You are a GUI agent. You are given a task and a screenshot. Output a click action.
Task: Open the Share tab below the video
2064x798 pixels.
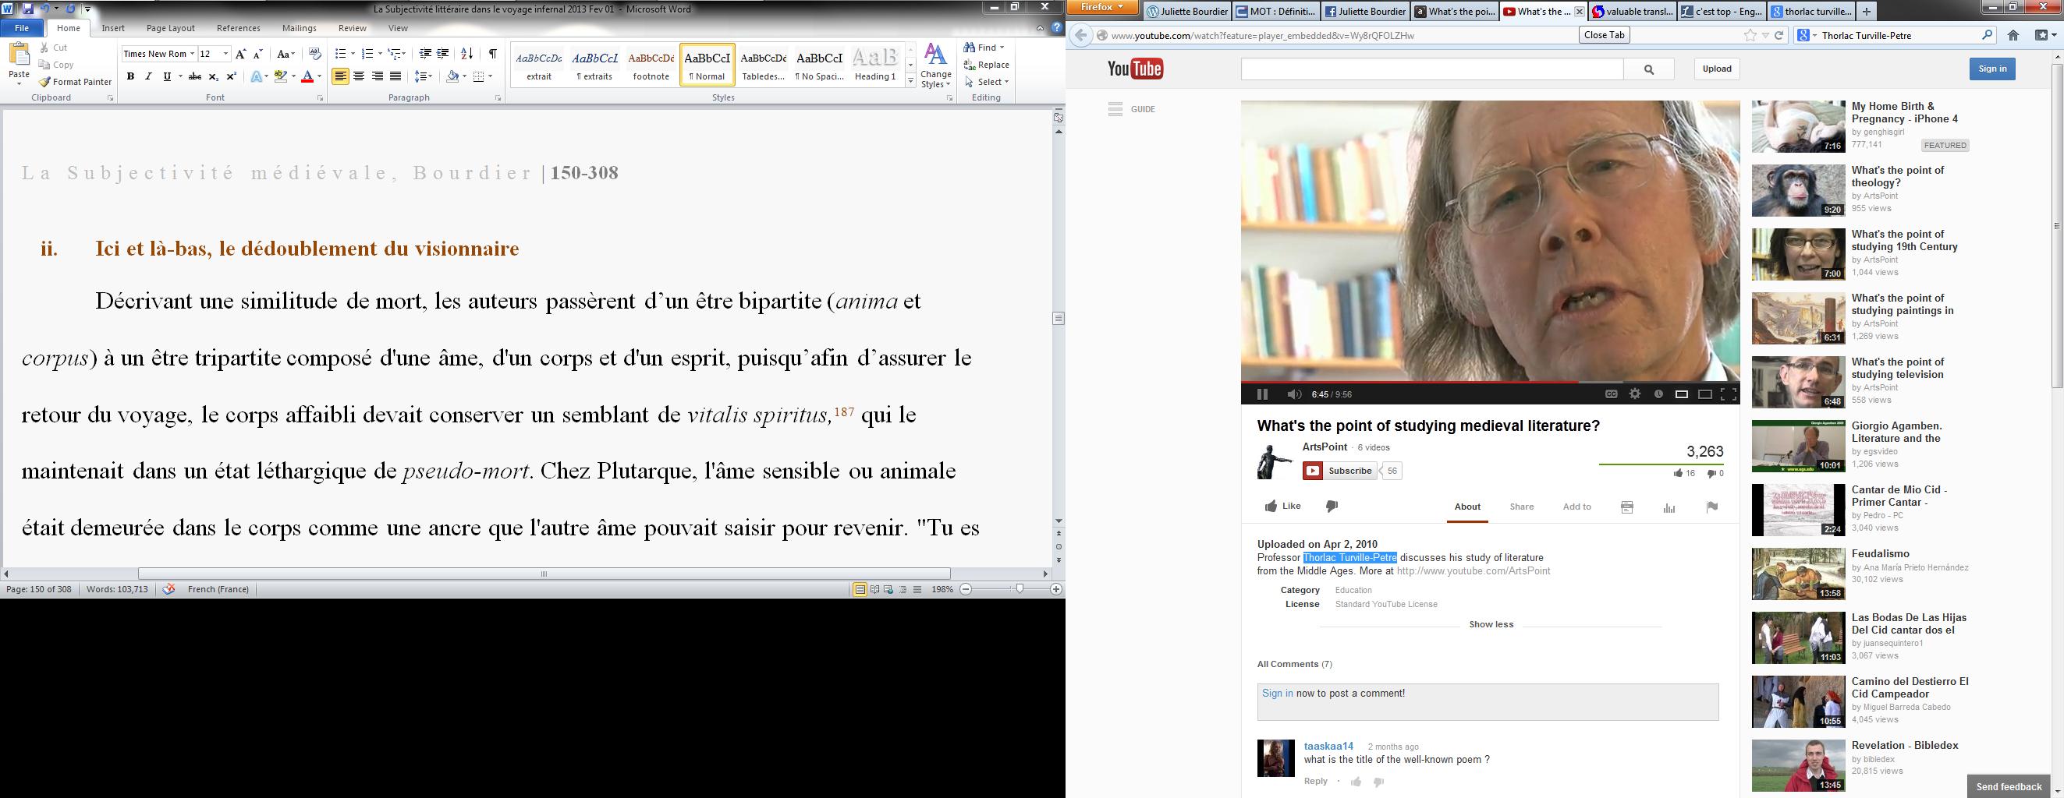[x=1522, y=507]
